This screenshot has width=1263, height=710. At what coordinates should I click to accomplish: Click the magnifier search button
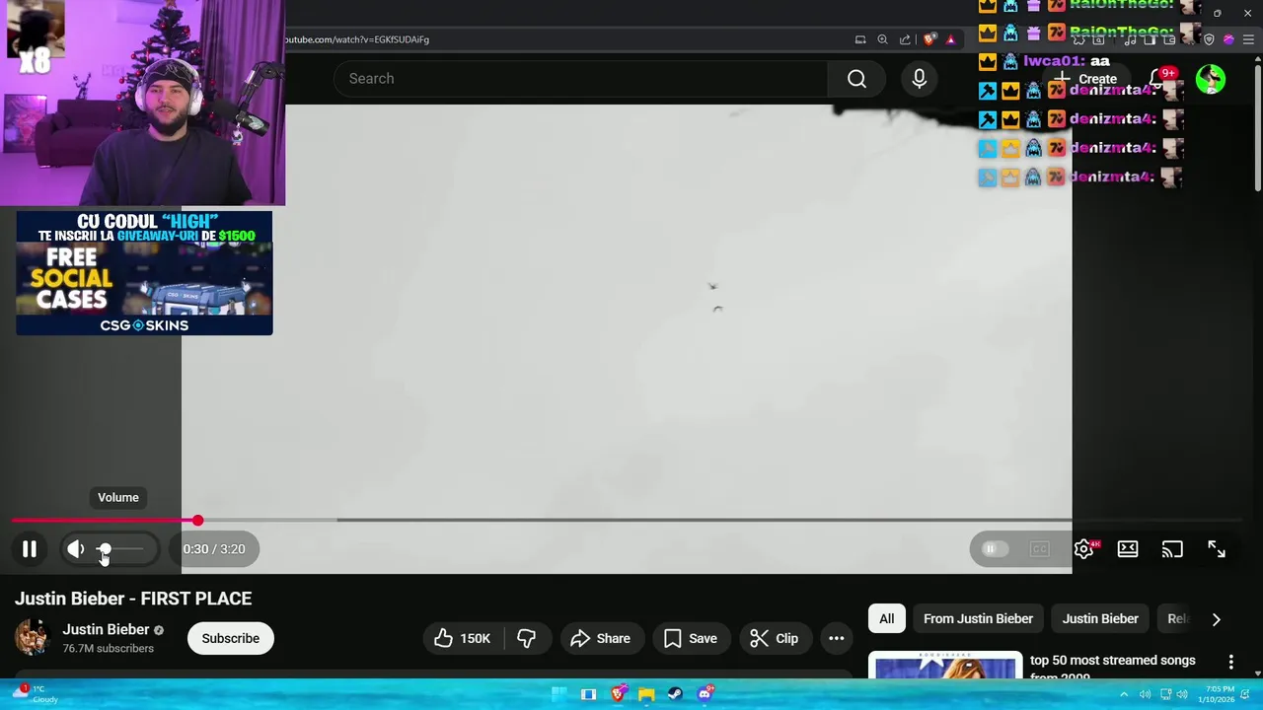click(x=856, y=79)
